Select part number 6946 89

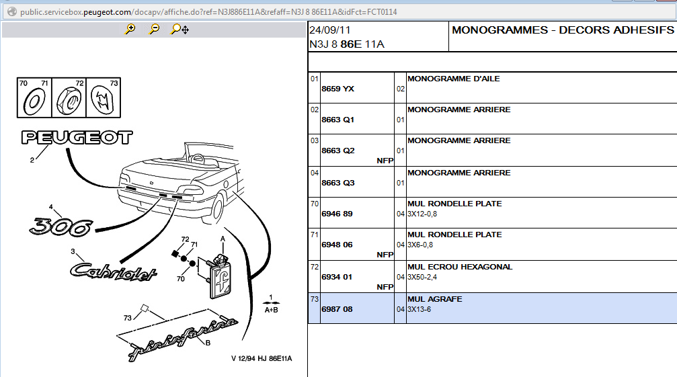coord(337,214)
